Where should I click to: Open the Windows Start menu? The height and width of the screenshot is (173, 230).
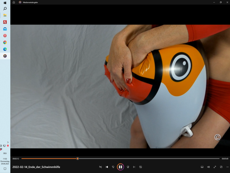point(5,2)
